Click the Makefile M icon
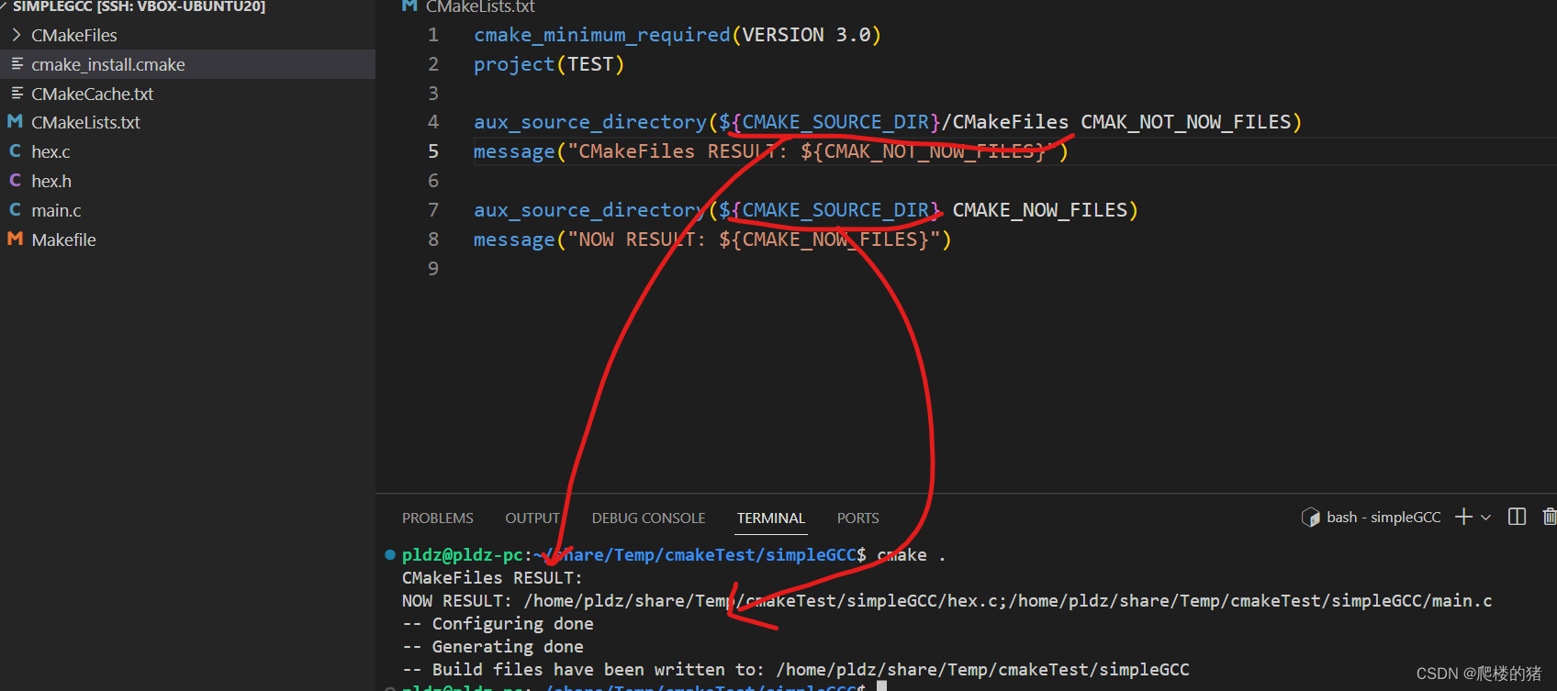Image resolution: width=1557 pixels, height=691 pixels. [x=15, y=239]
